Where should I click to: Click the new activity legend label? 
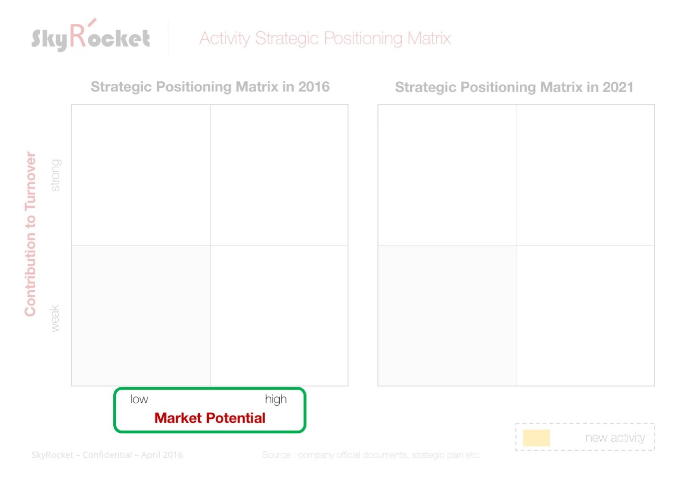[615, 437]
